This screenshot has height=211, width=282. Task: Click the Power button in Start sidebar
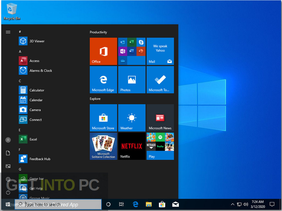tap(8, 192)
